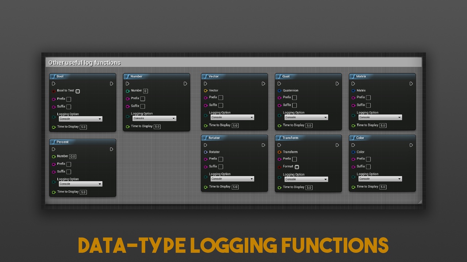The height and width of the screenshot is (262, 467).
Task: Click the exec output pin on the Matrix node
Action: [411, 83]
